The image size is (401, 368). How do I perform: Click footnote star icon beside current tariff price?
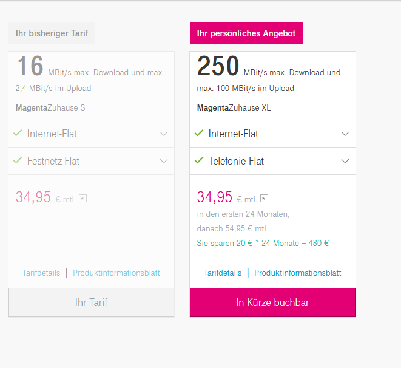(83, 198)
